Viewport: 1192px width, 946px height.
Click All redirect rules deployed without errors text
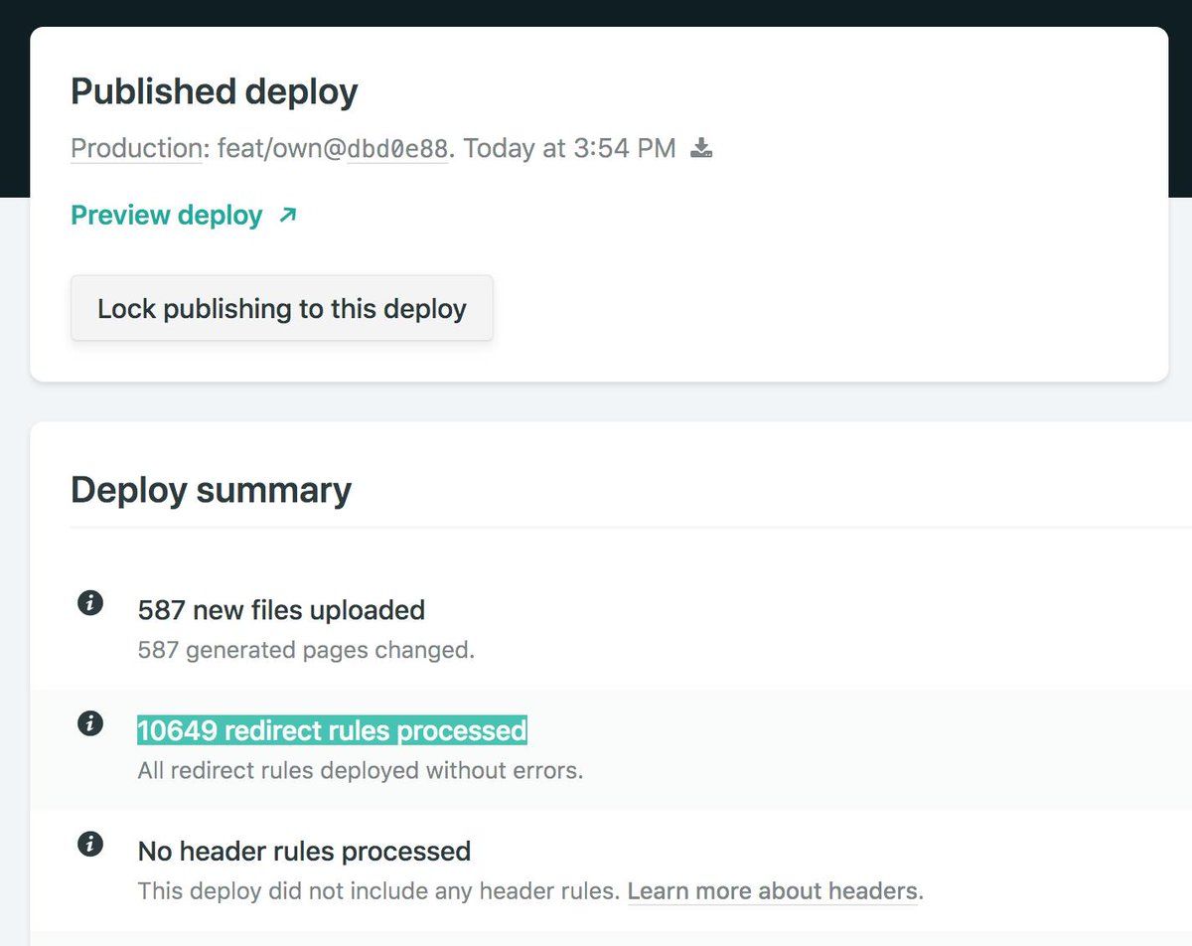[x=360, y=770]
